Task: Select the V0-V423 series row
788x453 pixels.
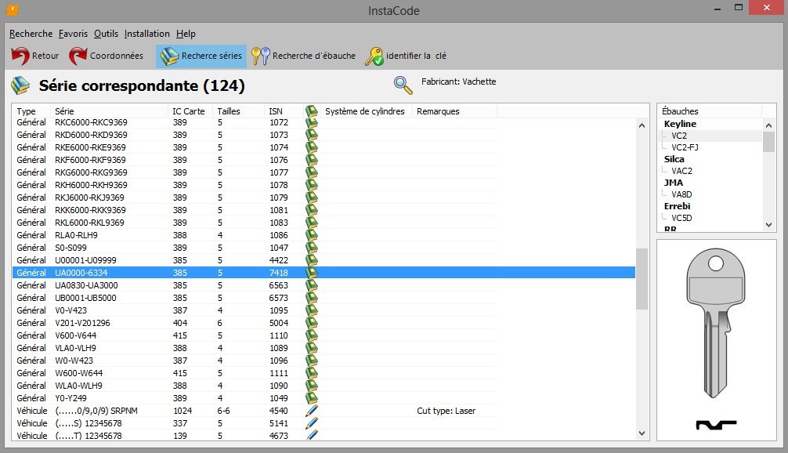Action: (324, 310)
